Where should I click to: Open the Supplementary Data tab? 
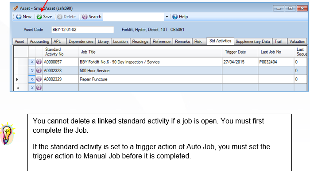[x=253, y=42]
